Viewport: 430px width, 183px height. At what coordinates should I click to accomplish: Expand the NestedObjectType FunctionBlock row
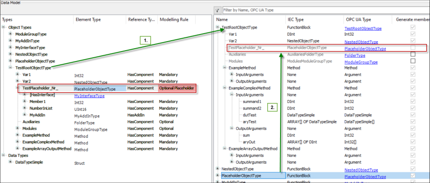pos(218,169)
